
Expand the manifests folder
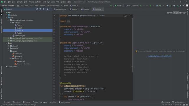click(6, 15)
